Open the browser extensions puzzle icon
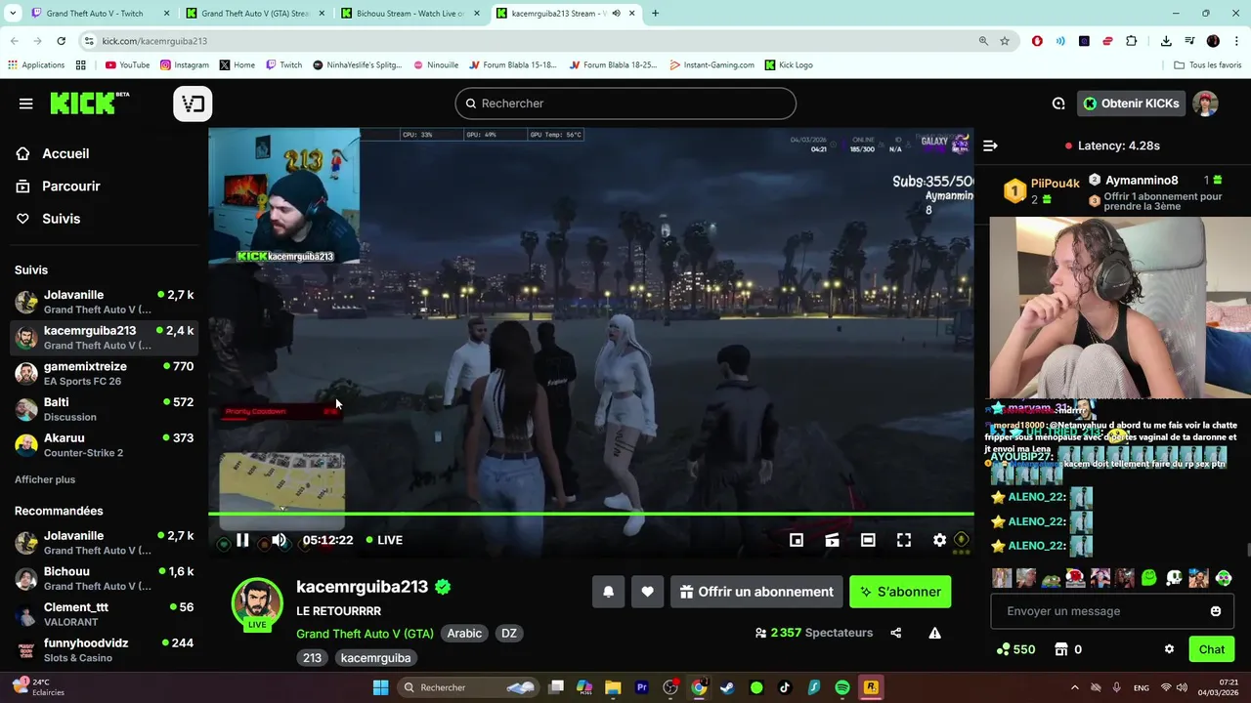Viewport: 1251px width, 703px height. [x=1132, y=41]
